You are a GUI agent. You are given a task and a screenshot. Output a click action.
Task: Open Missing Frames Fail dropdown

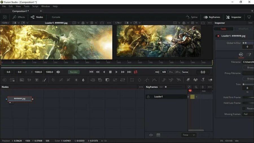pyautogui.click(x=248, y=114)
